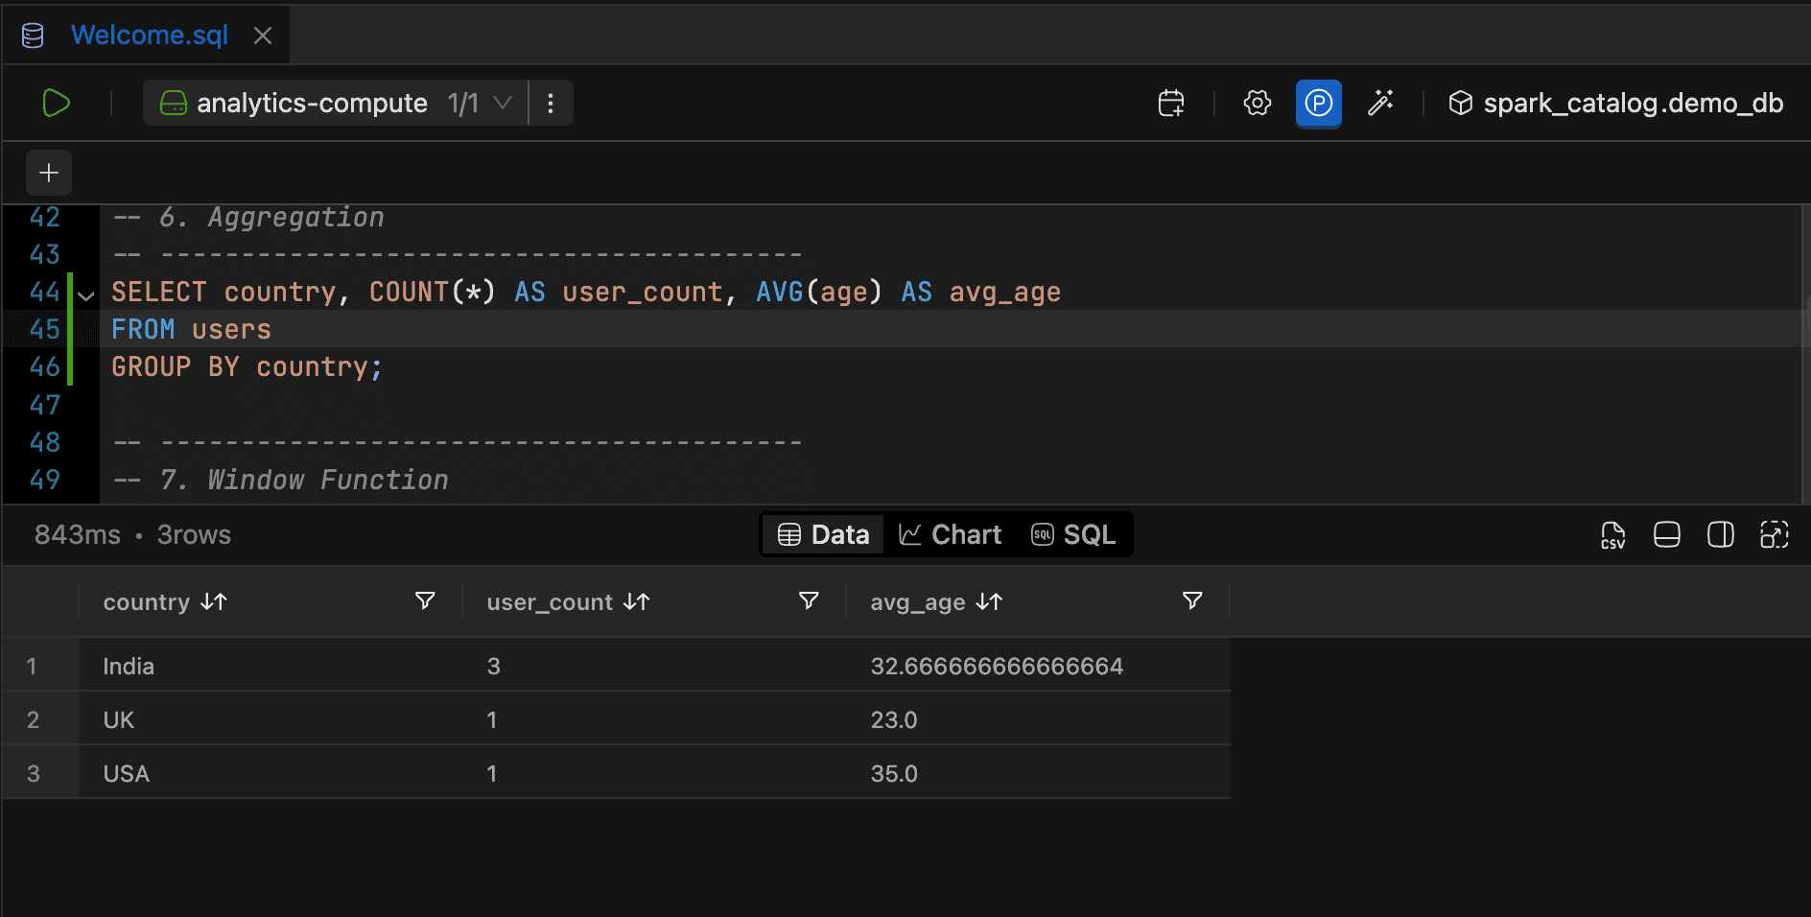Expand results panel to fullscreen
Viewport: 1811px width, 917px height.
click(1774, 535)
